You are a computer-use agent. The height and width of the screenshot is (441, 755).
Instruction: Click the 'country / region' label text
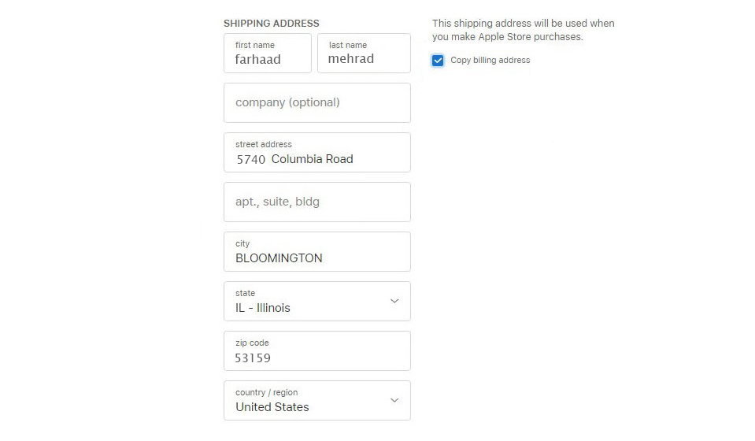266,392
